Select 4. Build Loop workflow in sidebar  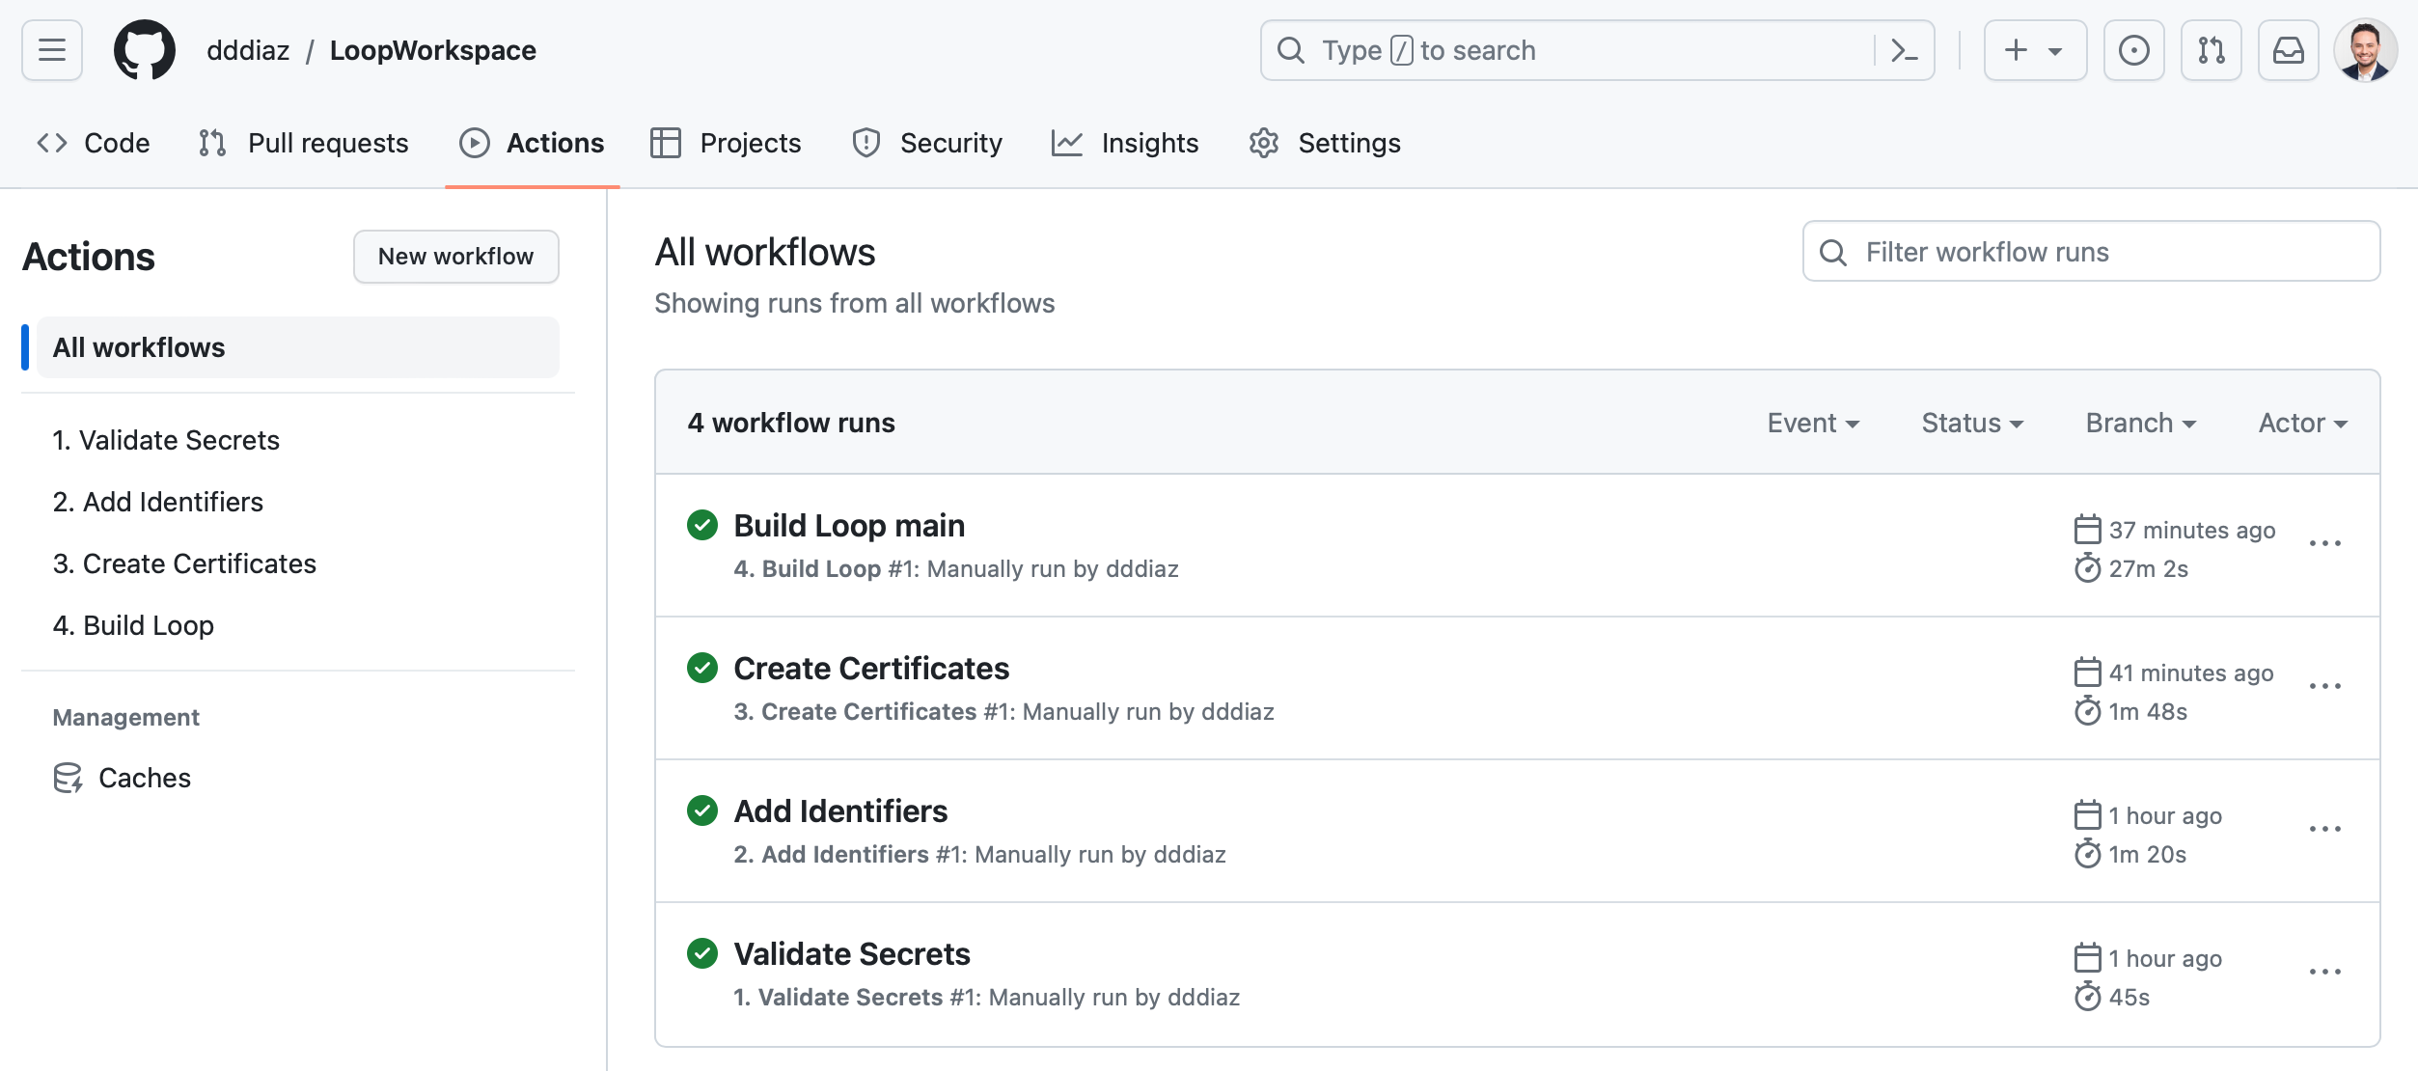(133, 625)
